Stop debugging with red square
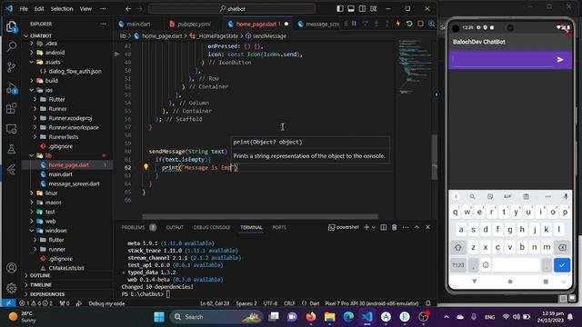This screenshot has height=327, width=582. 420,24
